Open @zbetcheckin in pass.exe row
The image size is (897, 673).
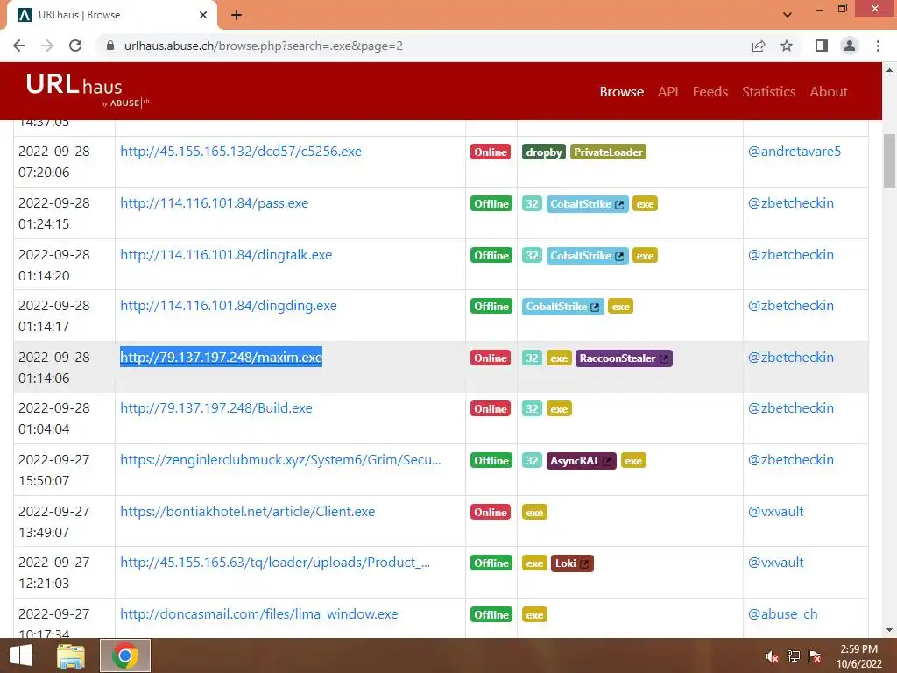point(791,202)
